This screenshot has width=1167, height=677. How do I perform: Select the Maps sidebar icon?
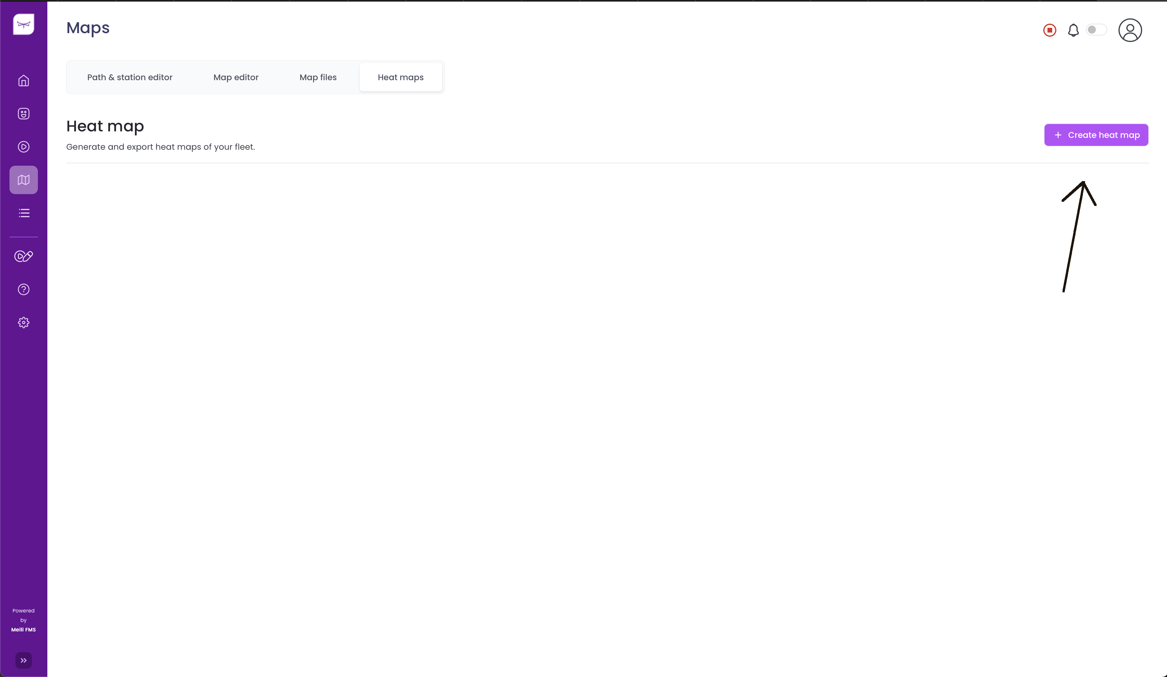tap(24, 180)
